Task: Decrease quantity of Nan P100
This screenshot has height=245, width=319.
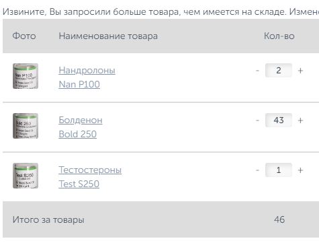Action: (x=257, y=71)
